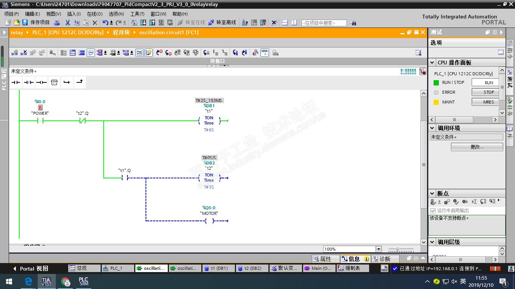Switch to the 强制表 force table tab
This screenshot has height=289, width=515.
353,268
